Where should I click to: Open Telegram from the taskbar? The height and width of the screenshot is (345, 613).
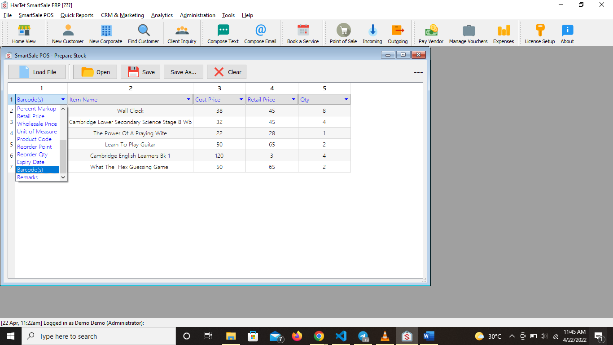click(363, 336)
